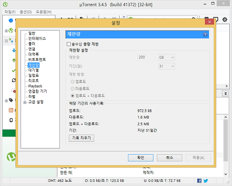Expand the 고급 설정 tree node
The height and width of the screenshot is (186, 232).
point(25,102)
